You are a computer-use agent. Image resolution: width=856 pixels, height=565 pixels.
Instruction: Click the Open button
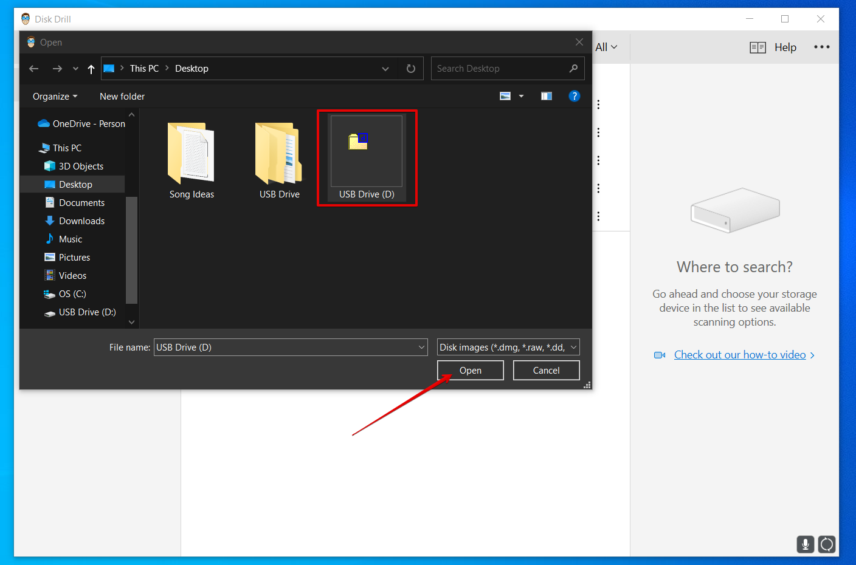point(471,370)
